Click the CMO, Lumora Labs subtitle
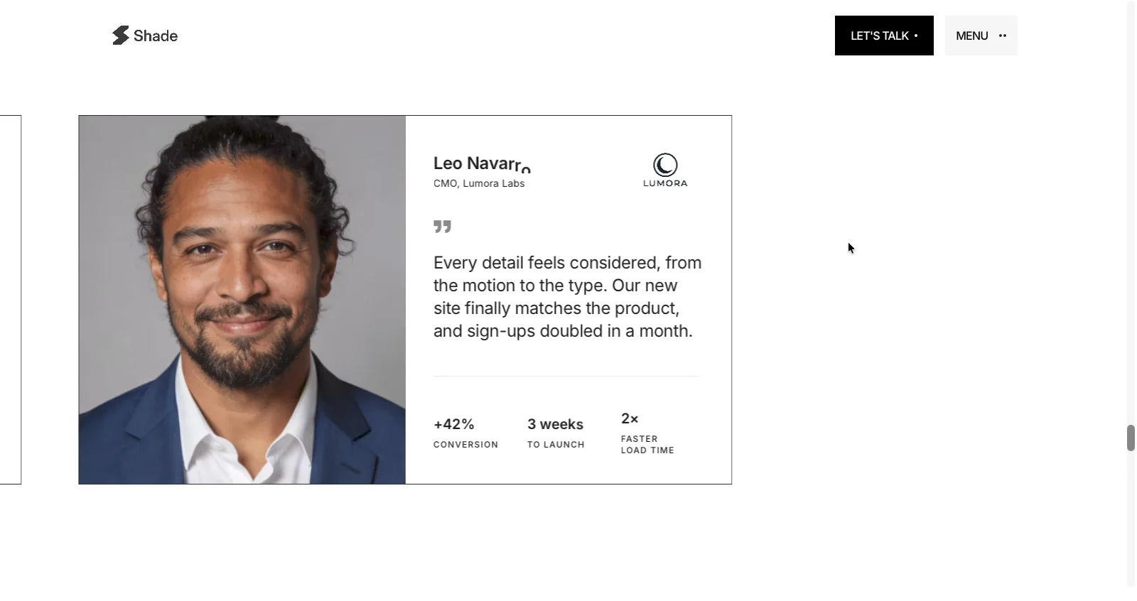 pyautogui.click(x=479, y=183)
